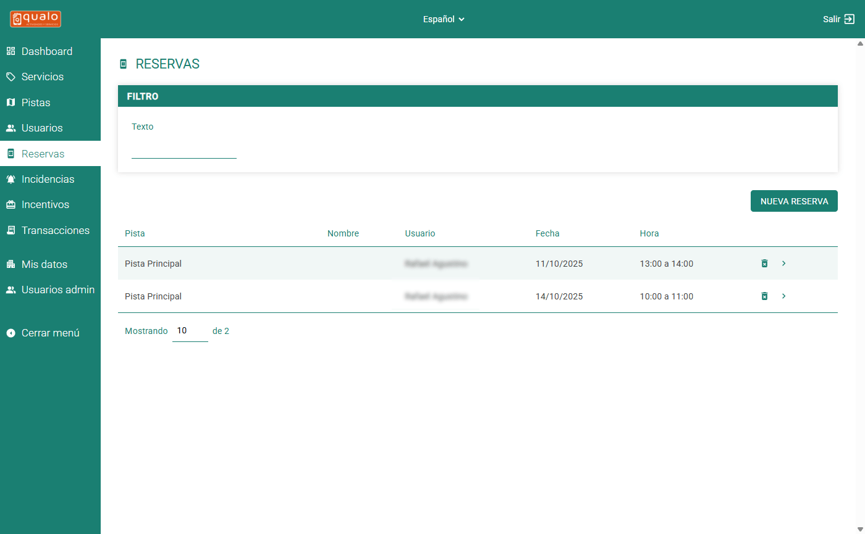Delete the 11/10/2025 reservation via trash icon
This screenshot has width=865, height=534.
764,264
